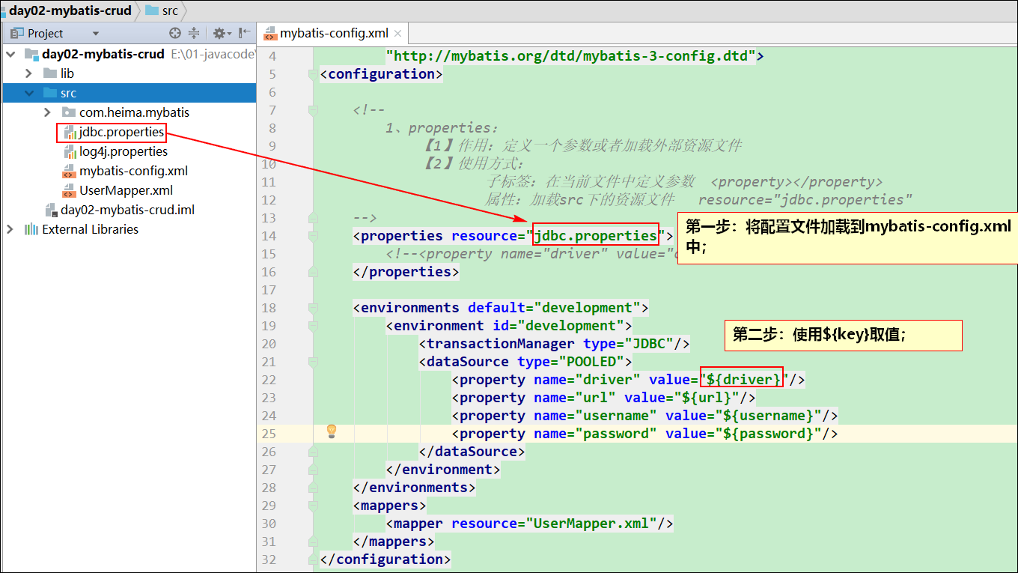1018x573 pixels.
Task: Toggle the fold marker at line 21 dataSource
Action: pyautogui.click(x=312, y=362)
